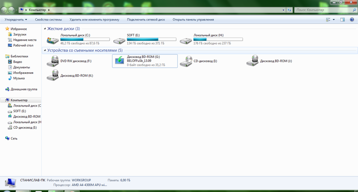
Task: Collapse the Жесткие диски group
Action: (x=45, y=29)
